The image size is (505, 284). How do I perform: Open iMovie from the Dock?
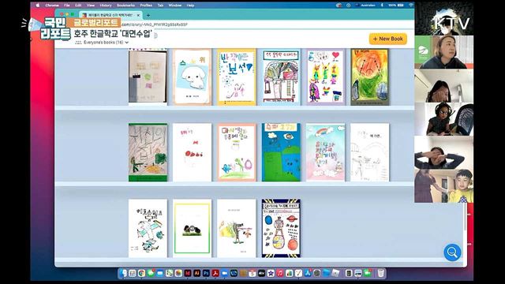click(271, 274)
